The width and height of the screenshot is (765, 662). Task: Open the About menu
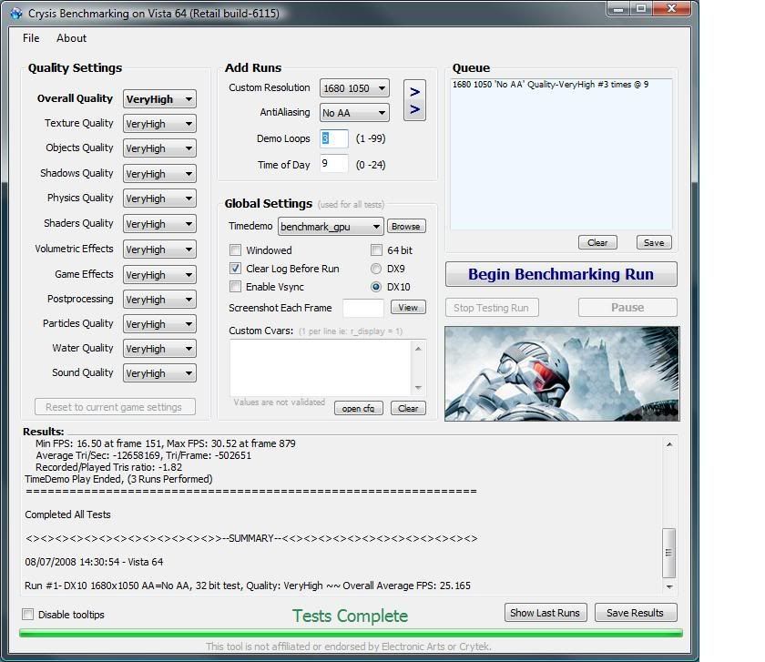71,38
